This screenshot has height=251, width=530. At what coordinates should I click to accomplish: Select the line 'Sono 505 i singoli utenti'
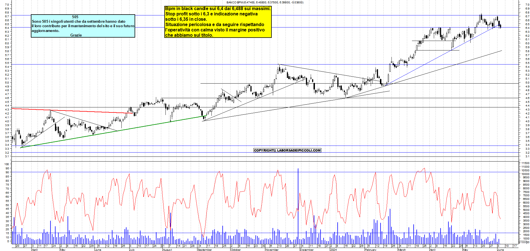click(x=79, y=21)
